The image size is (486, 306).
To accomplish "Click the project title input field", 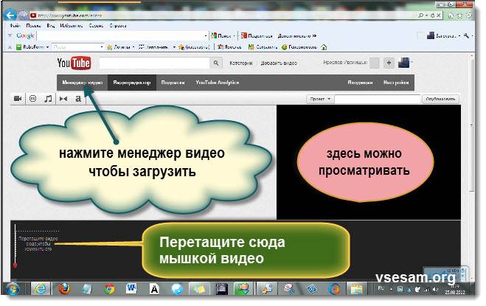I will [x=376, y=98].
